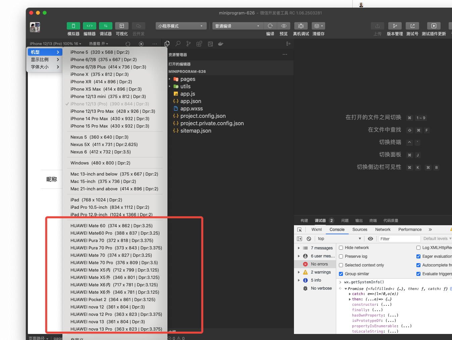Image resolution: width=452 pixels, height=340 pixels.
Task: Open the explorer files icon
Action: click(167, 44)
